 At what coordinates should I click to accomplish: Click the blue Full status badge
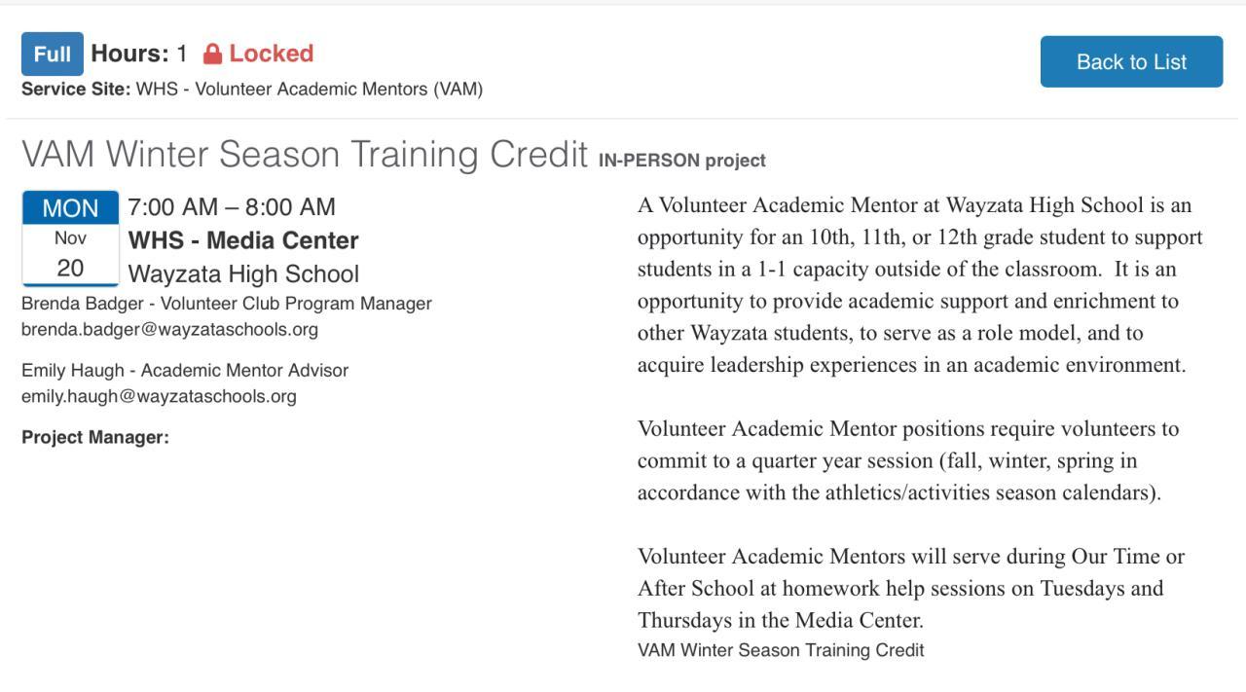(x=53, y=55)
